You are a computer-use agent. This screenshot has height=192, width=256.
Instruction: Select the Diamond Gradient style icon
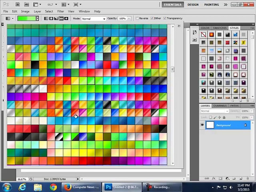66,18
